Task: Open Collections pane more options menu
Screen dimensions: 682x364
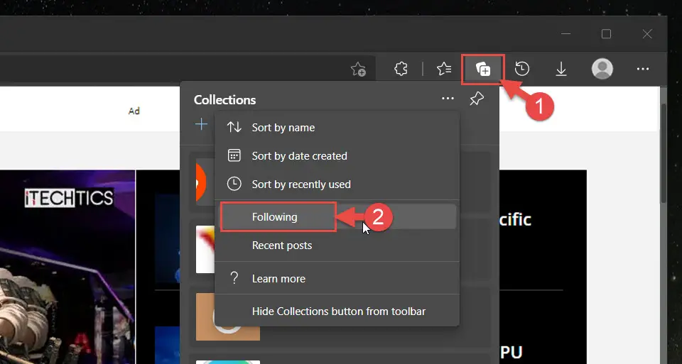Action: pyautogui.click(x=448, y=99)
